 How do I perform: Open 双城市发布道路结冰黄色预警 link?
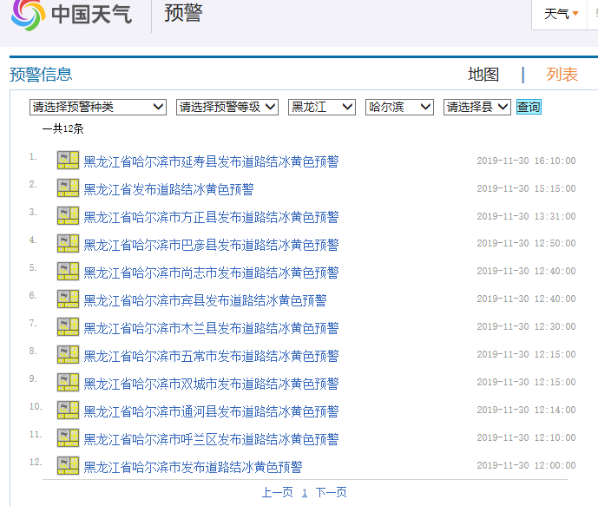[211, 384]
